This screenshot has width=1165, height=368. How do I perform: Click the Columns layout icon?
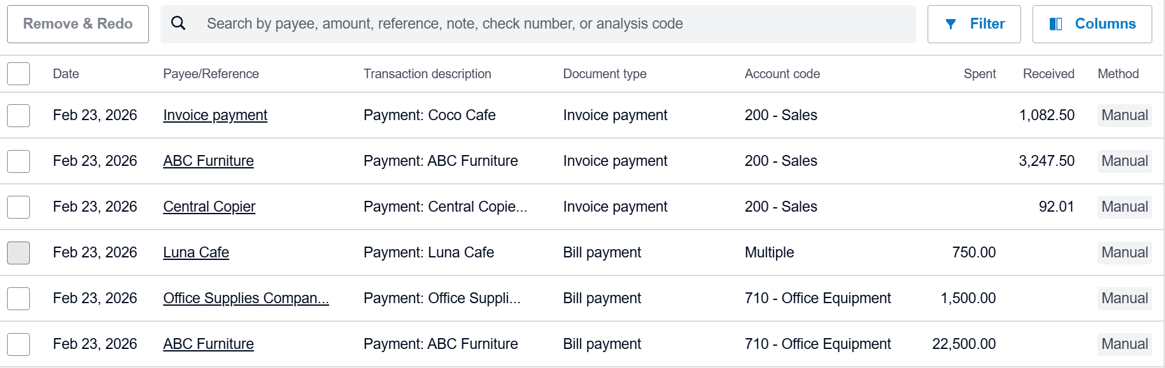[x=1056, y=24]
